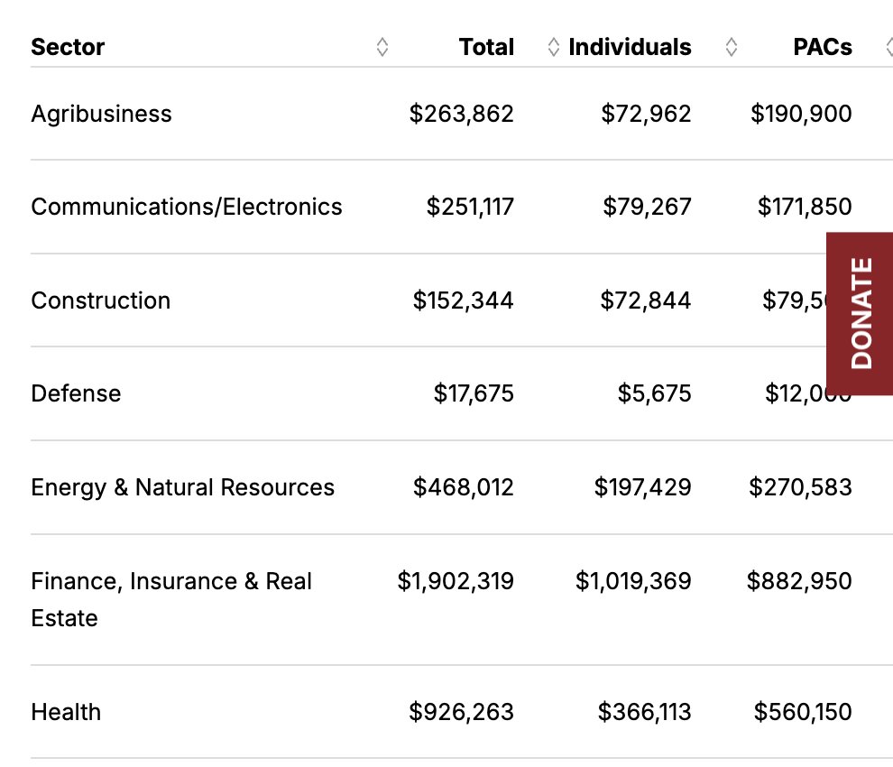
Task: Select the Energy & Natural Resources row name
Action: point(182,487)
